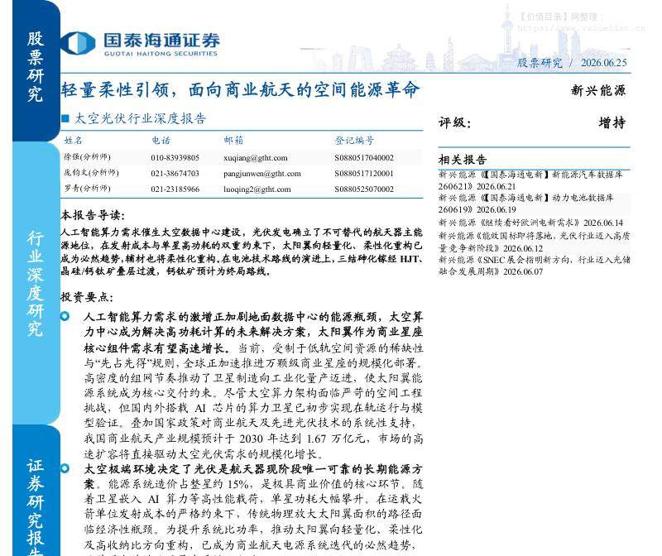Click the Guotai Haitong Securities logo
The width and height of the screenshot is (662, 556).
[140, 44]
